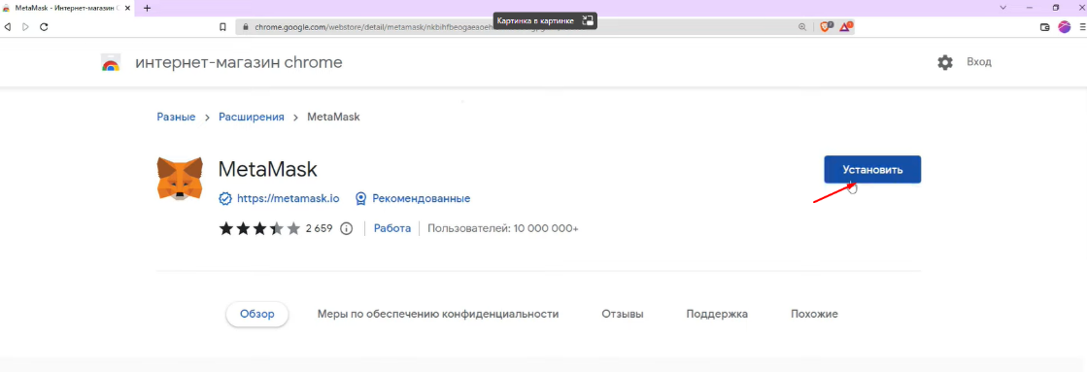Click the browser forward arrow

click(x=25, y=27)
